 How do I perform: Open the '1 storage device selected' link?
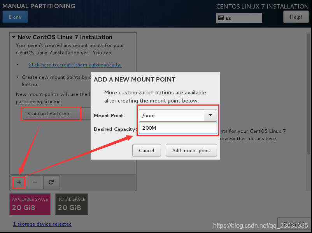click(42, 224)
